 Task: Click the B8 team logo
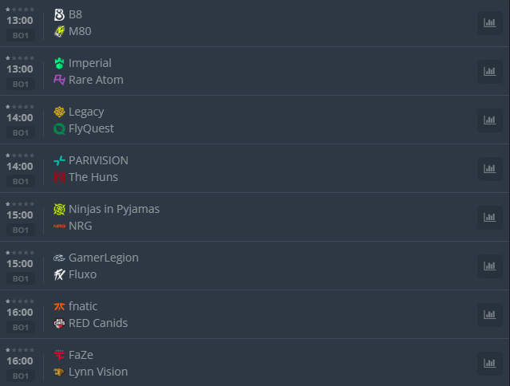[x=59, y=14]
